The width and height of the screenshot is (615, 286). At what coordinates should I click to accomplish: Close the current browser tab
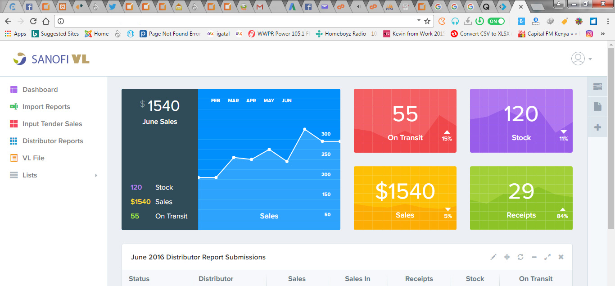pyautogui.click(x=520, y=7)
